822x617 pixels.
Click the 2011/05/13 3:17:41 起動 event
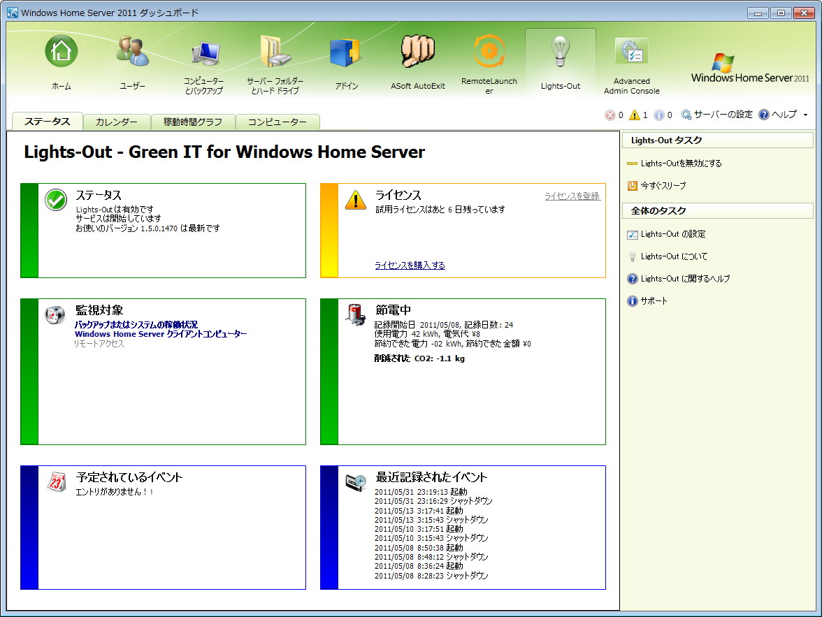[x=419, y=511]
